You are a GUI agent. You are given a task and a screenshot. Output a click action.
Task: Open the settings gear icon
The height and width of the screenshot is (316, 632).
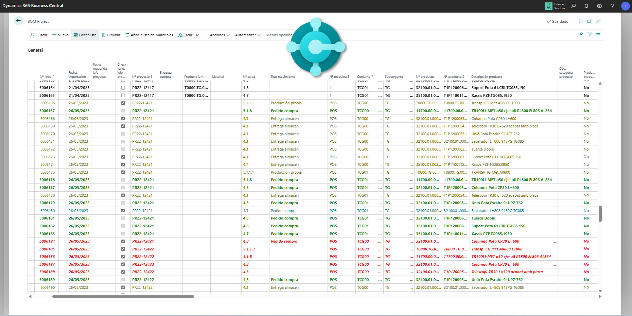[599, 6]
